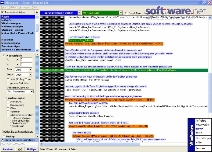Open the Datei menu
The width and height of the screenshot is (212, 152).
(x=4, y=7)
